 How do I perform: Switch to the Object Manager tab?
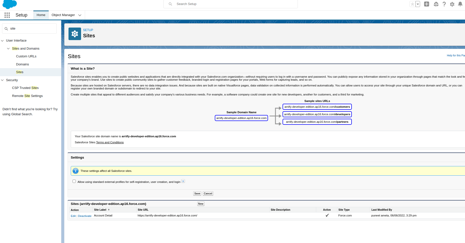(63, 15)
